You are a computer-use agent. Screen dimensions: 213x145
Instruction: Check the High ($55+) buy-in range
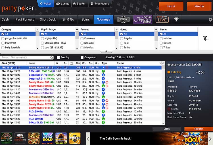coord(42,39)
